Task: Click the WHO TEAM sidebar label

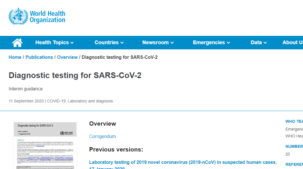Action: coord(294,121)
